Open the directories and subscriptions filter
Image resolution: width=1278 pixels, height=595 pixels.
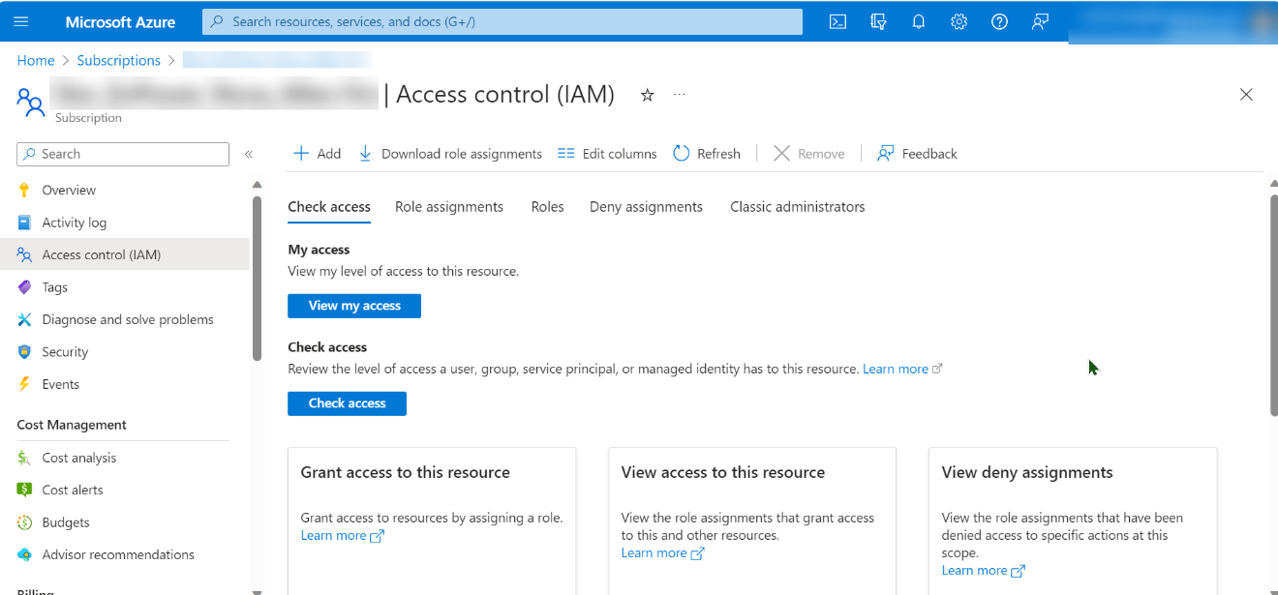(x=877, y=20)
